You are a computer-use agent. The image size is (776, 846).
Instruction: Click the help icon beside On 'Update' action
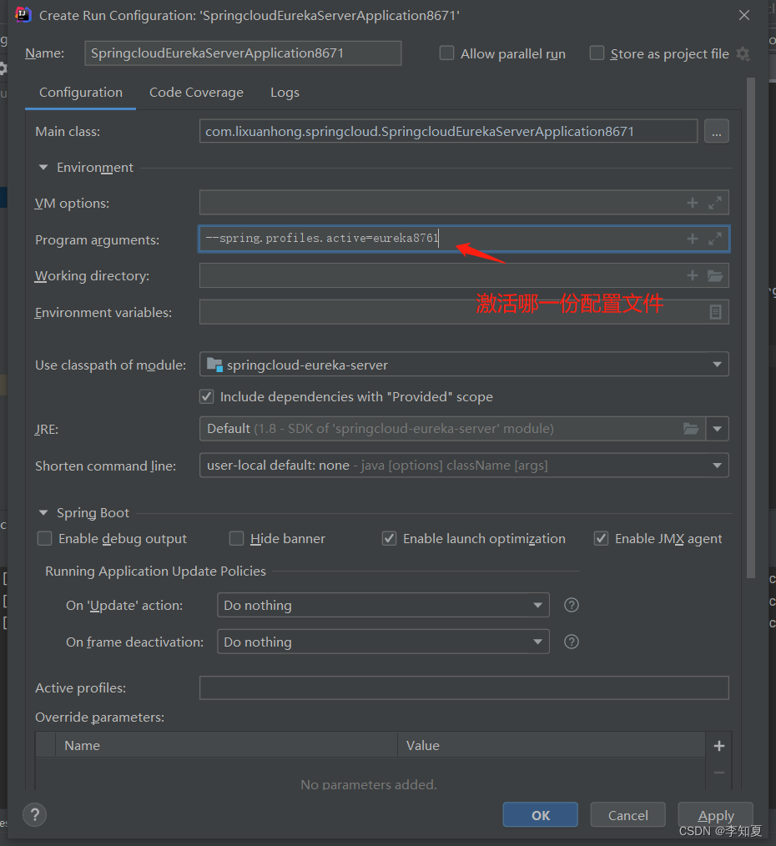click(x=572, y=605)
